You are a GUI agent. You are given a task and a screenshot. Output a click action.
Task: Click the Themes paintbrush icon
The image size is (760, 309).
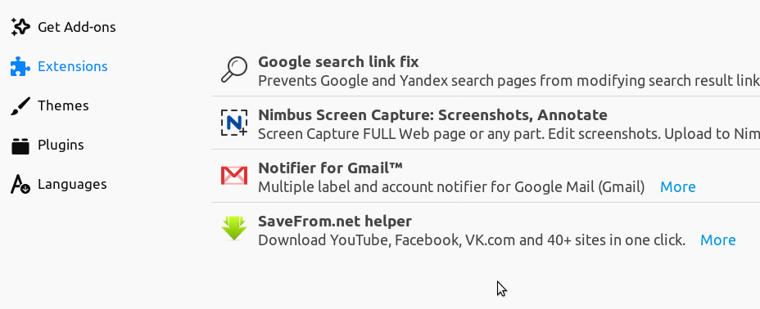20,106
